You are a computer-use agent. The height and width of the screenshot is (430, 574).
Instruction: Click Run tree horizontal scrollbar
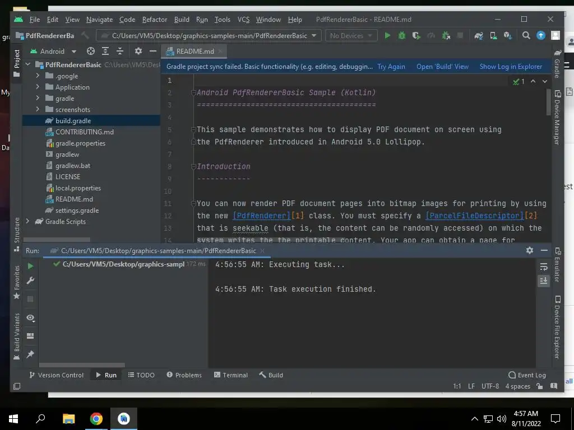pos(82,365)
